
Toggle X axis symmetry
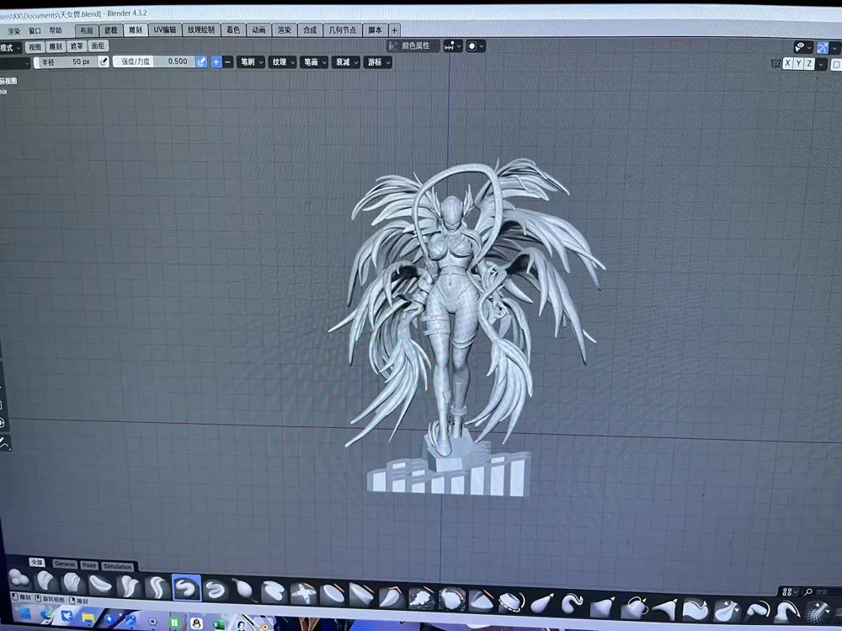pos(787,63)
